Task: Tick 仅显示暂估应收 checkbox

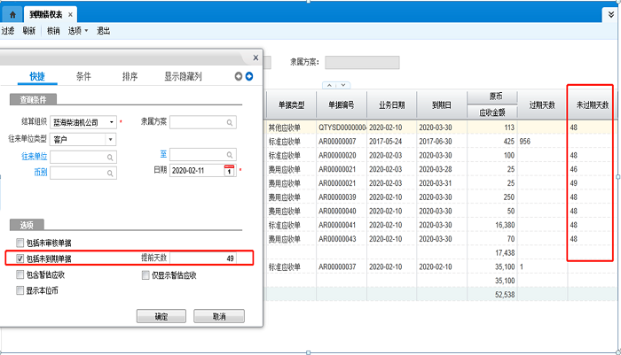Action: tap(145, 275)
